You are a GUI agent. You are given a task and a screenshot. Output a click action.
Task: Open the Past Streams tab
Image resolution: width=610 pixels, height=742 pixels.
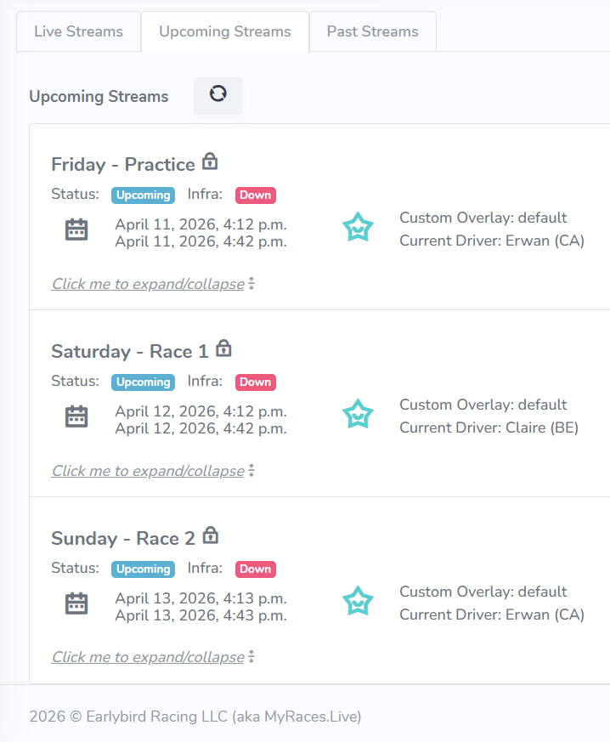click(x=372, y=31)
